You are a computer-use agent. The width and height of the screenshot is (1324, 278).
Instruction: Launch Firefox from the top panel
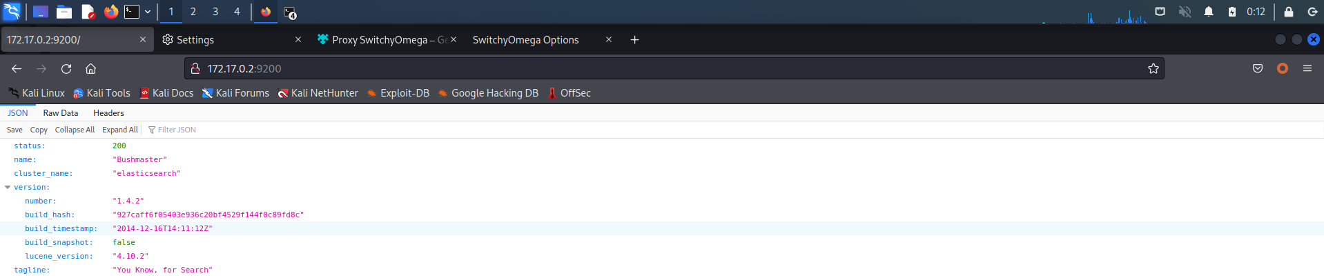click(110, 12)
